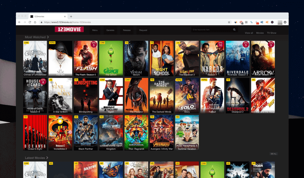304x178 pixels.
Task: Open The Grinch poster in Most Watched
Action: pos(111,58)
